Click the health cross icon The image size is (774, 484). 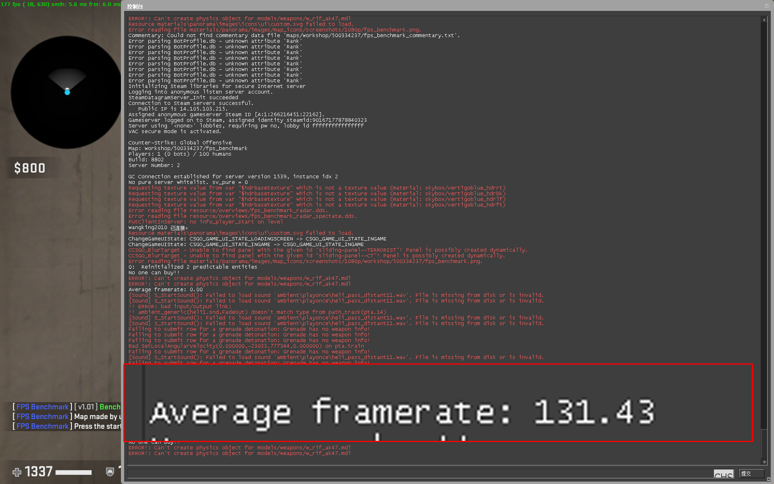17,472
